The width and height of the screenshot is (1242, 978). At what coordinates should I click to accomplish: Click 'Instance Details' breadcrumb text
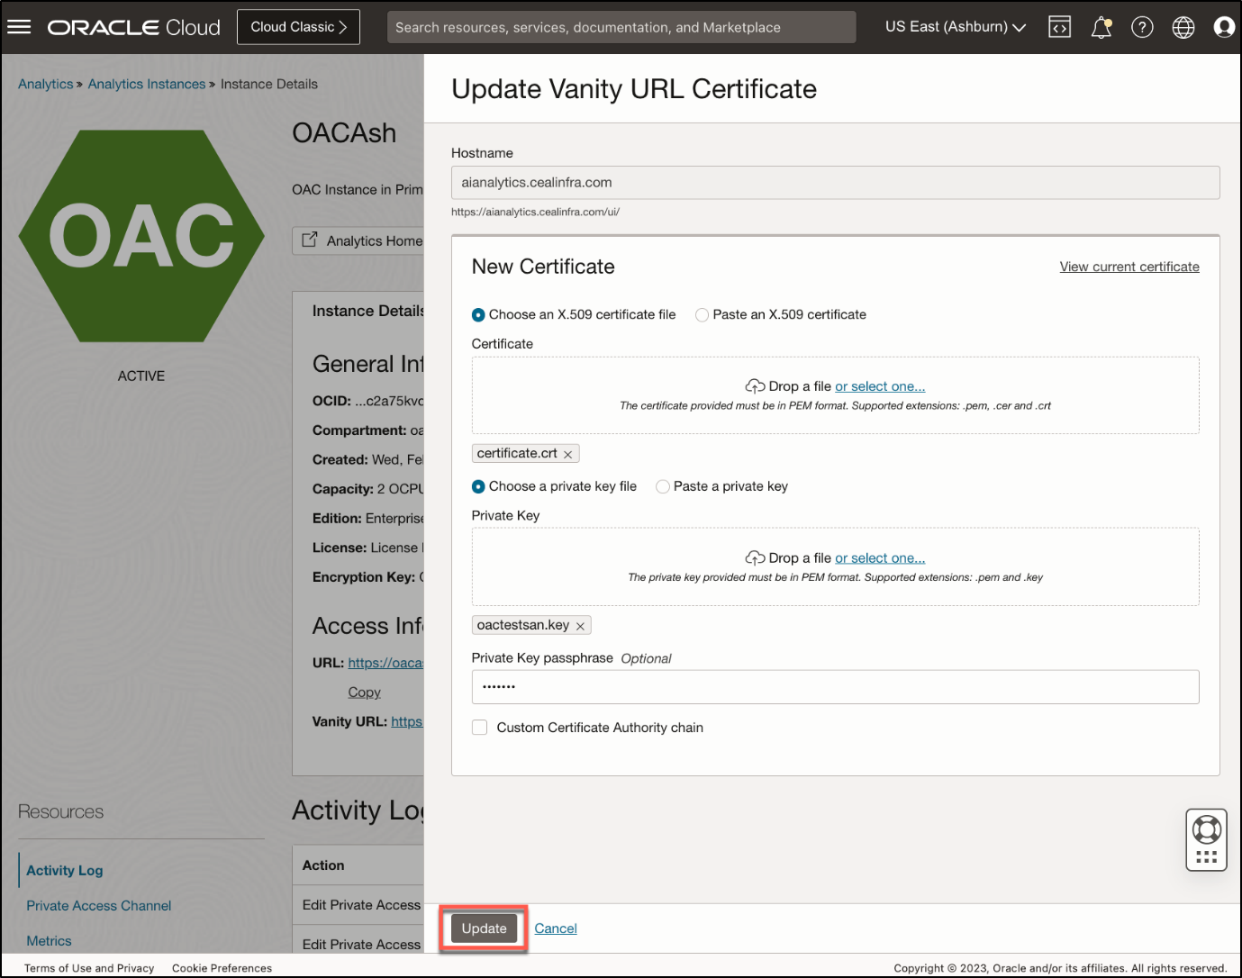coord(269,84)
